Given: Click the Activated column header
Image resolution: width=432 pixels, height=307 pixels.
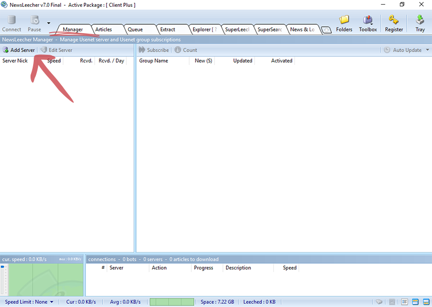Looking at the screenshot, I should (281, 61).
